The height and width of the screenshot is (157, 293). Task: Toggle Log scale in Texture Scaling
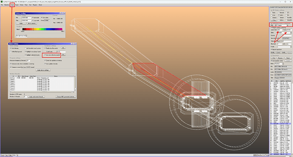pyautogui.click(x=33, y=20)
